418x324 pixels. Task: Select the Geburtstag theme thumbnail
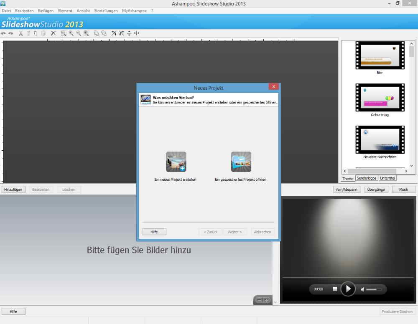380,97
